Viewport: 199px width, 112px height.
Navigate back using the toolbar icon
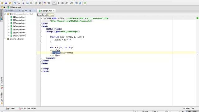coord(45,3)
